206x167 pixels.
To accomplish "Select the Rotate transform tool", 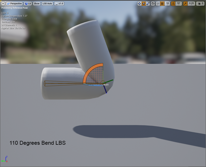I will (x=144, y=4).
